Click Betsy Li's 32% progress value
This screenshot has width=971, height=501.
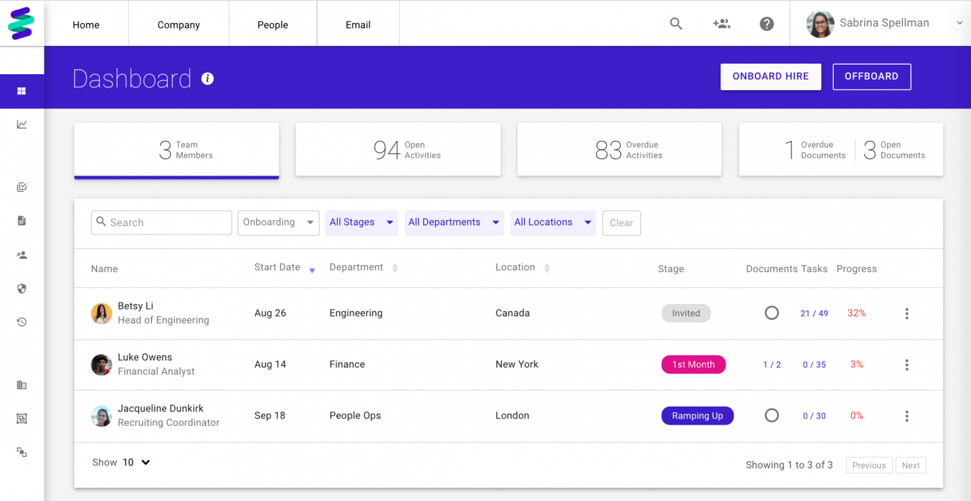tap(857, 313)
